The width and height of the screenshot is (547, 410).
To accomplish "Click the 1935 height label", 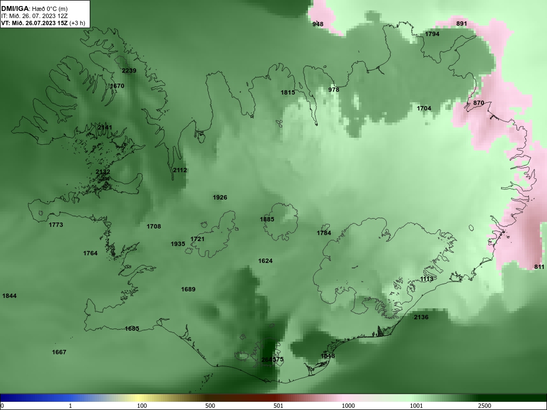I will tap(178, 244).
